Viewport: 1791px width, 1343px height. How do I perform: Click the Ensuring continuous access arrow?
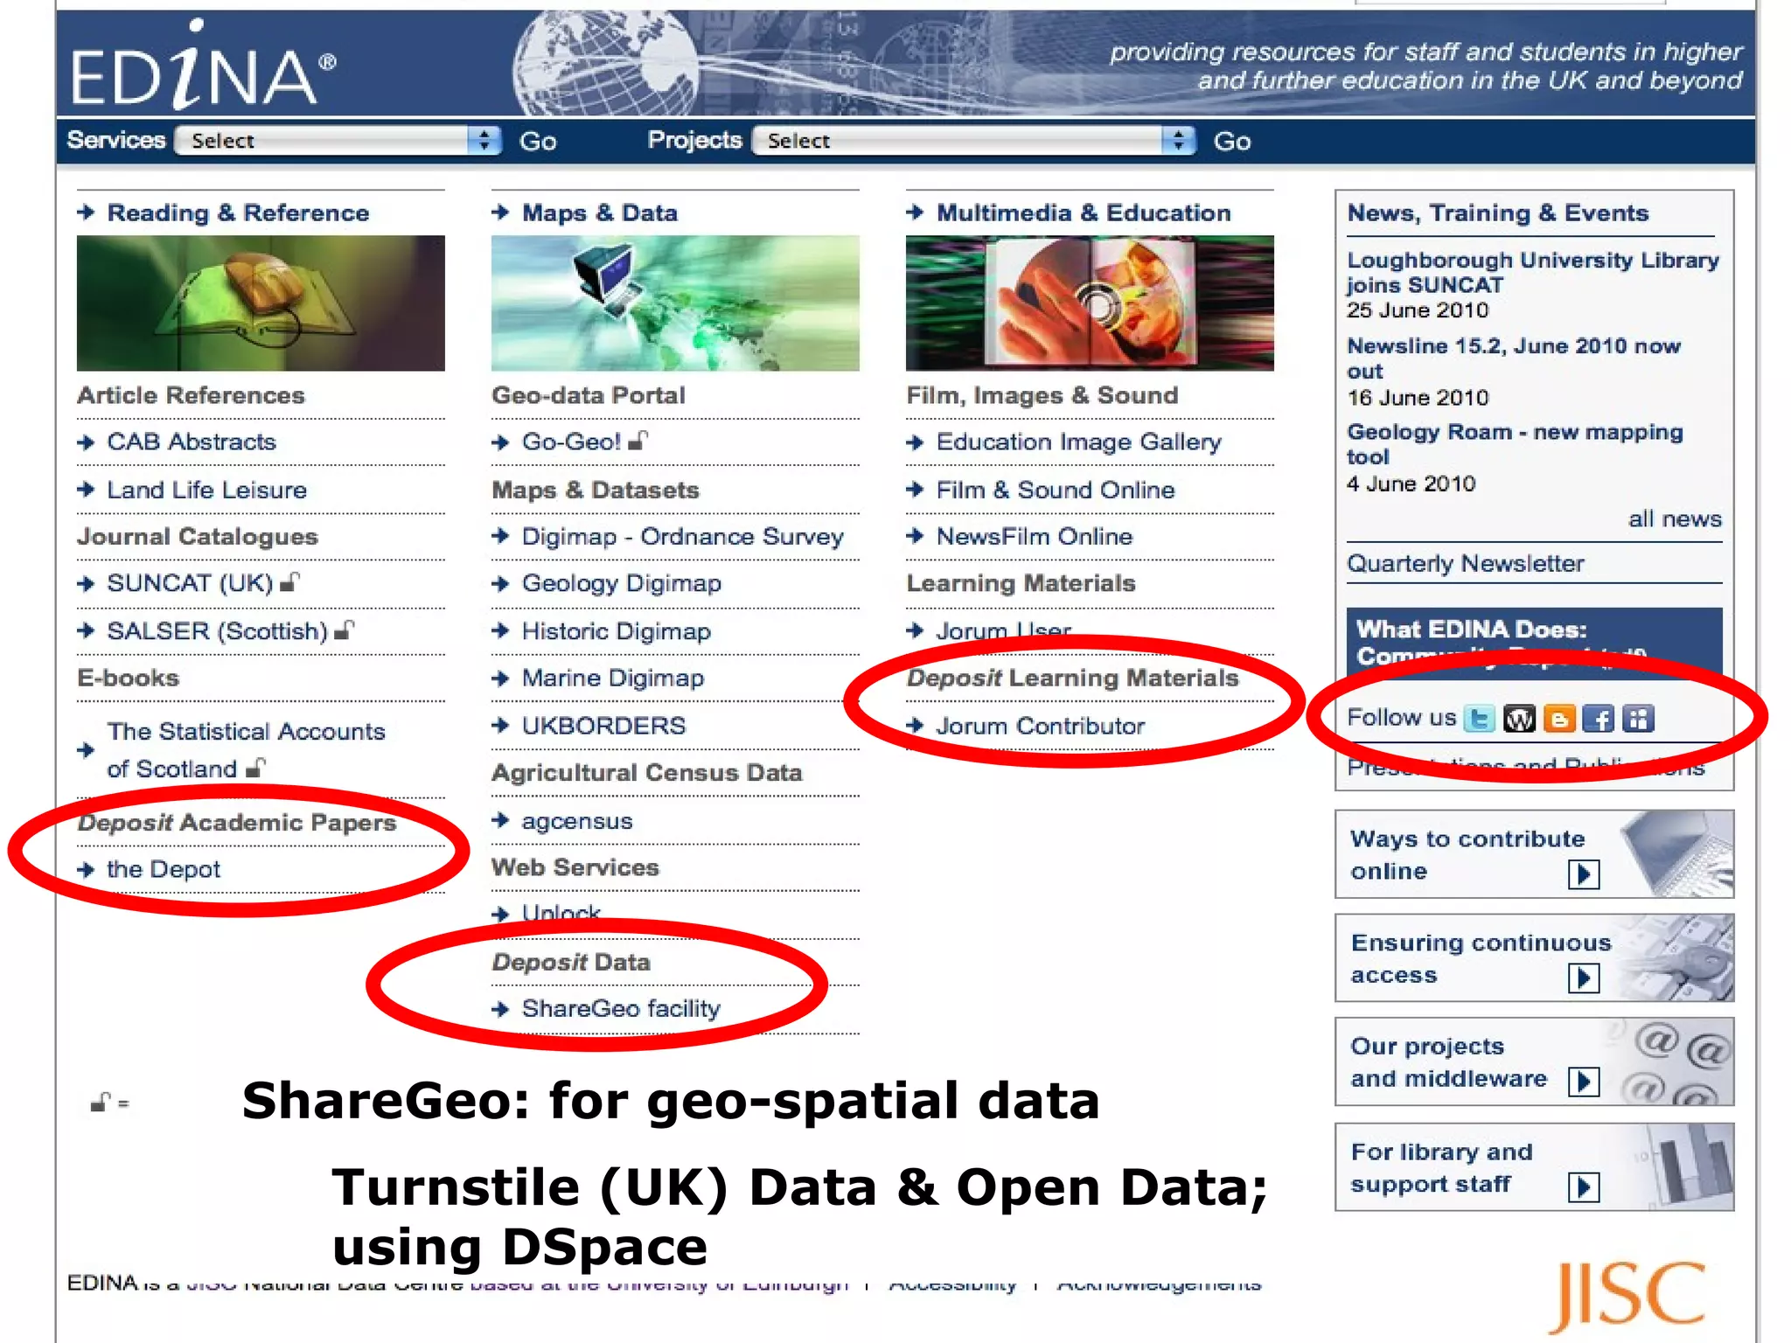point(1584,978)
